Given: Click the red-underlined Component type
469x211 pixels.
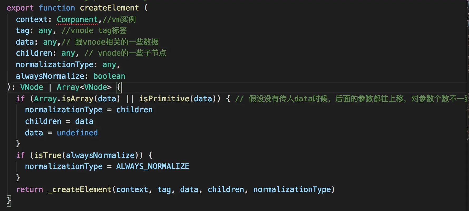Looking at the screenshot, I should click(x=77, y=20).
